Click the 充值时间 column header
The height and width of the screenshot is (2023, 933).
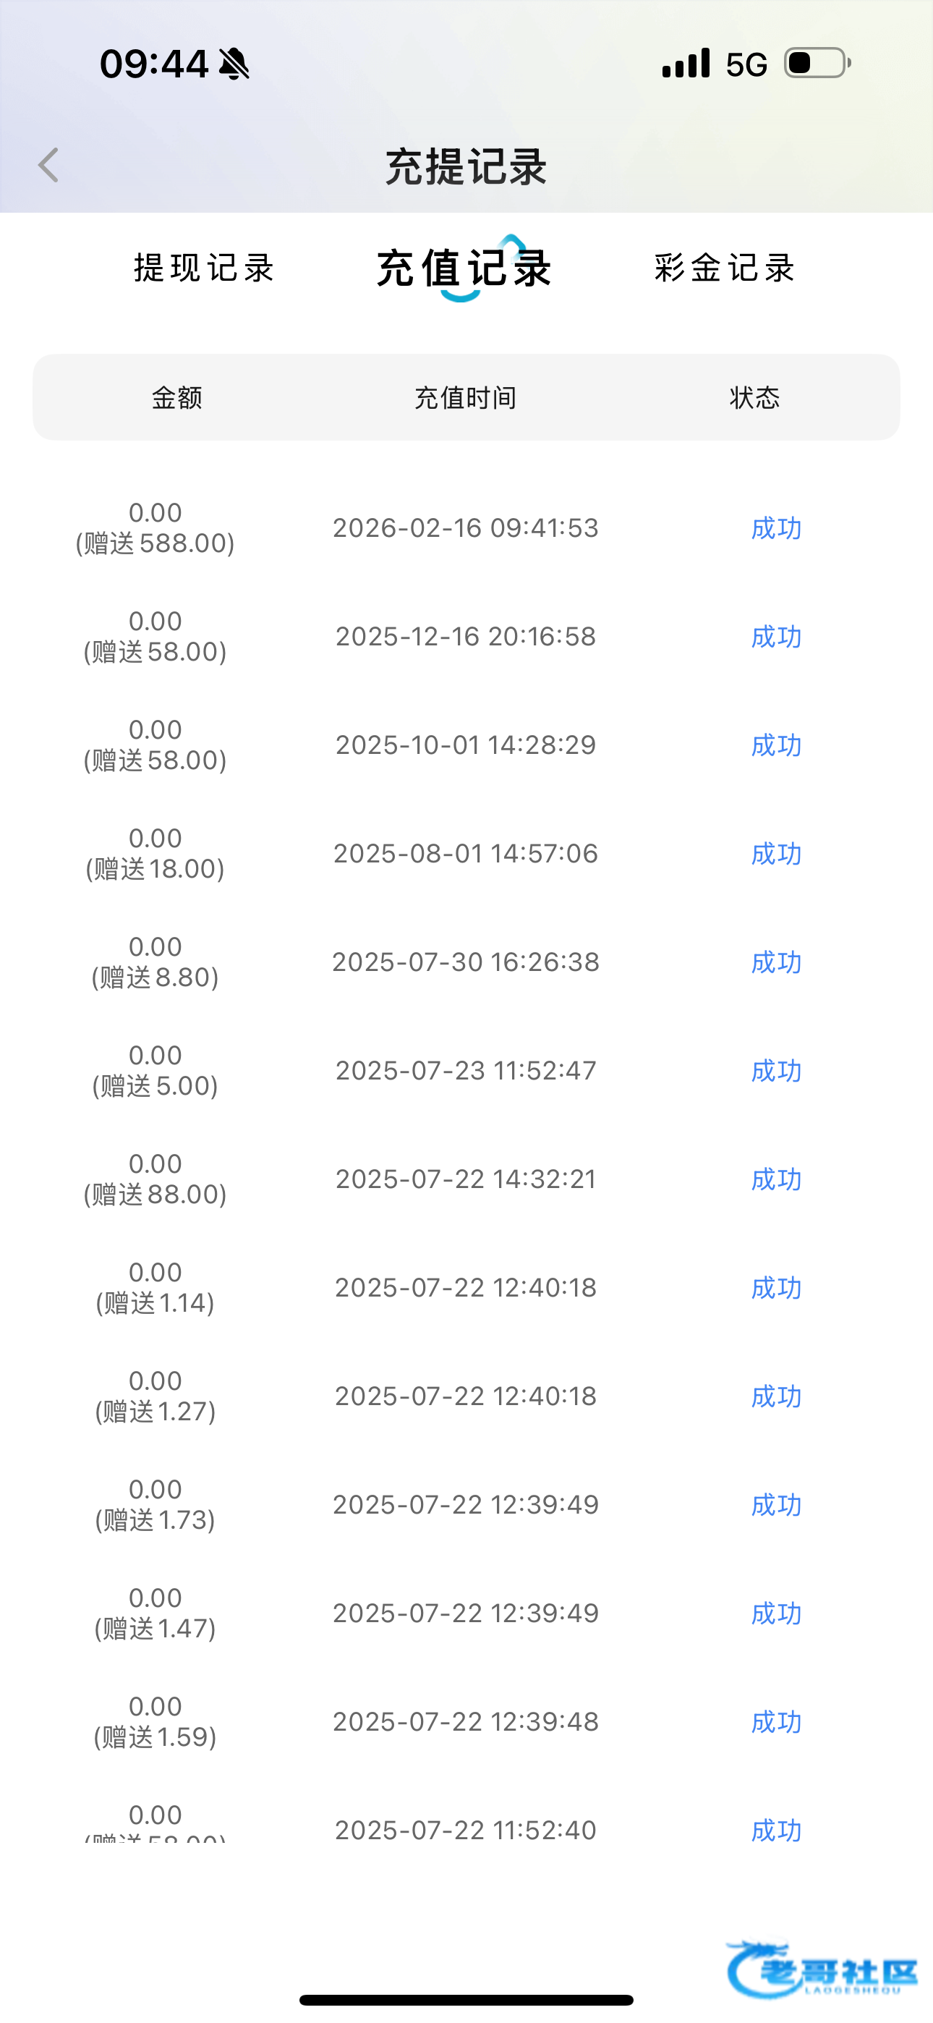point(466,398)
